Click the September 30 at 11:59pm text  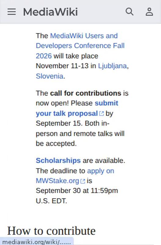click(x=77, y=191)
